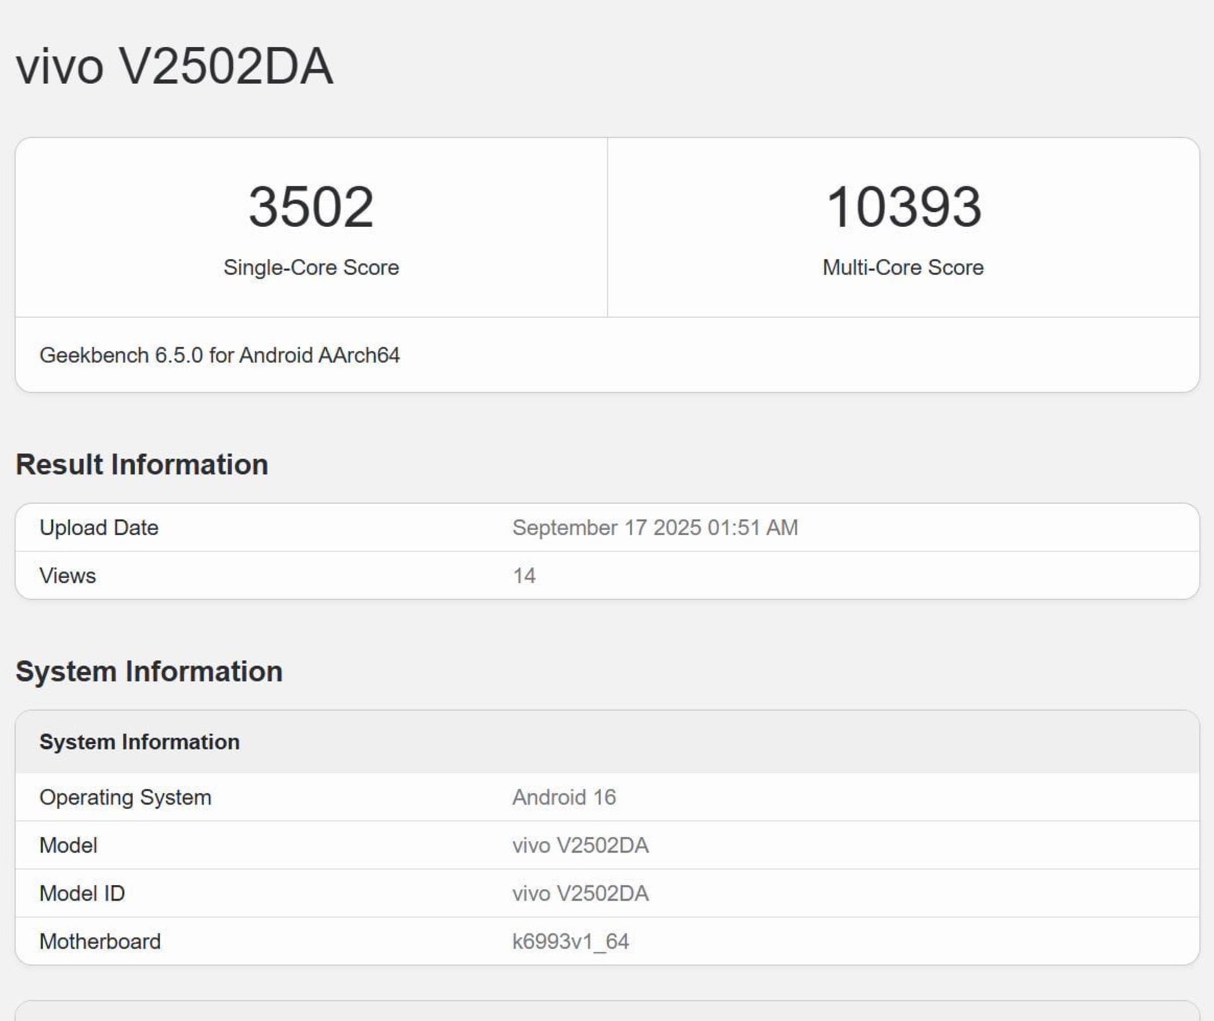
Task: Click the motherboard value k6993v1_64
Action: (x=570, y=941)
